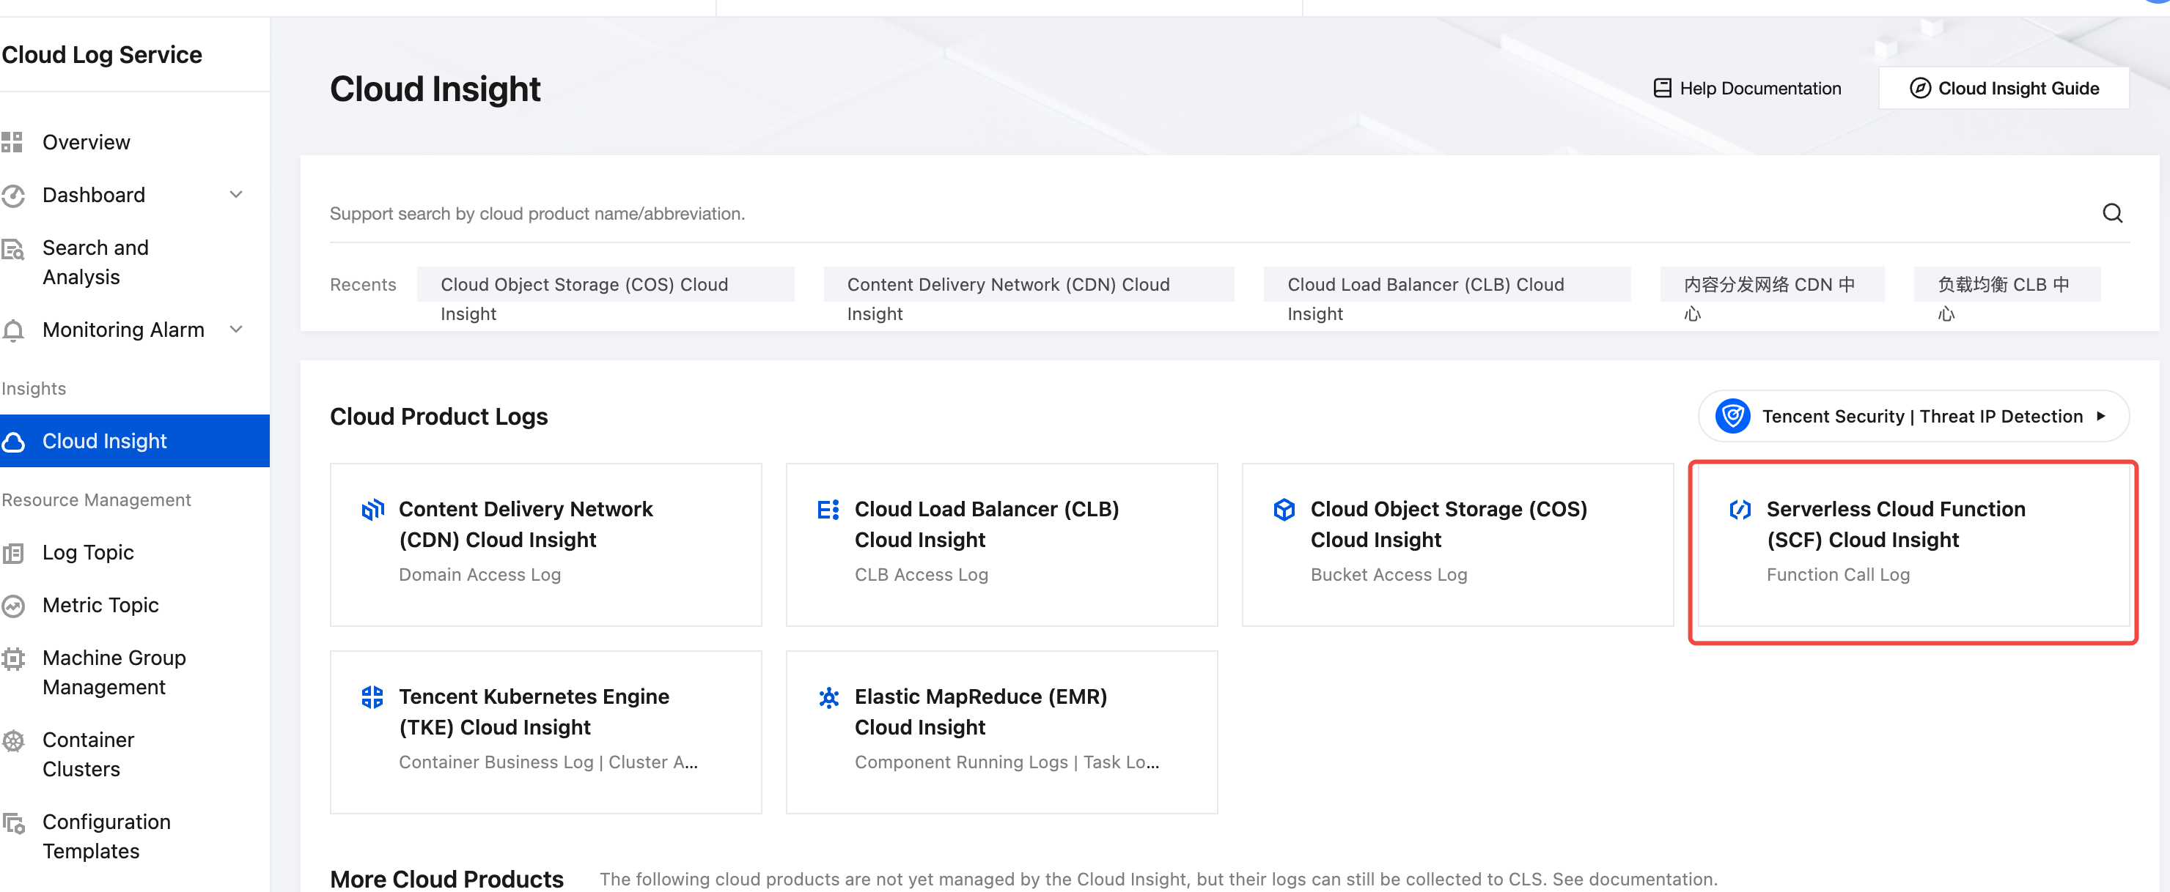The image size is (2170, 892).
Task: Click the COS Cloud Insight cube icon
Action: click(1284, 509)
